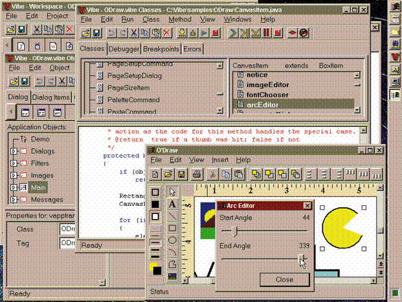Viewport: 402px width, 302px height.
Task: Select imageEditor in the member list
Action: 268,84
